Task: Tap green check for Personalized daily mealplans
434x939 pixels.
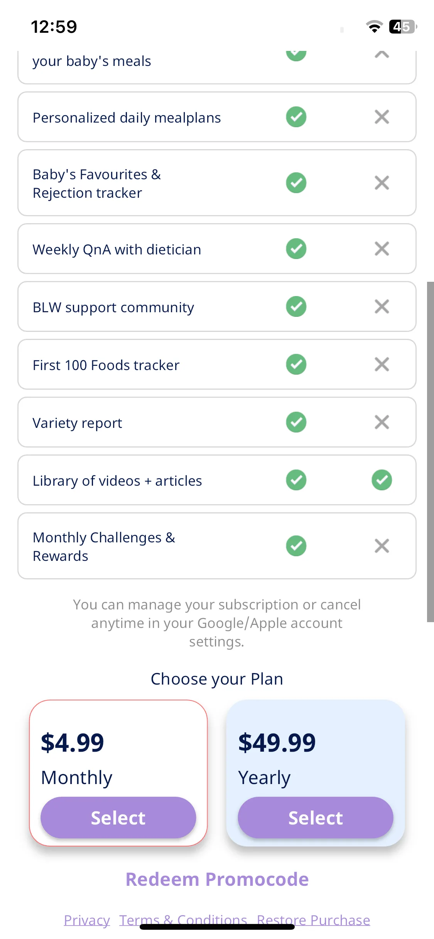Action: (296, 117)
